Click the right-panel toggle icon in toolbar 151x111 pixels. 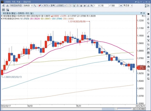click(x=148, y=6)
